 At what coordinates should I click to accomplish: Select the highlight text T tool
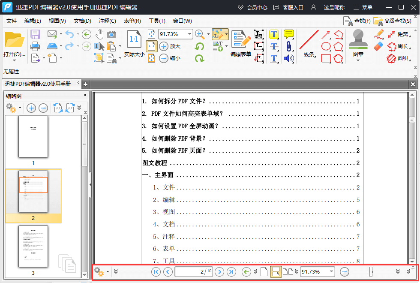point(274,34)
